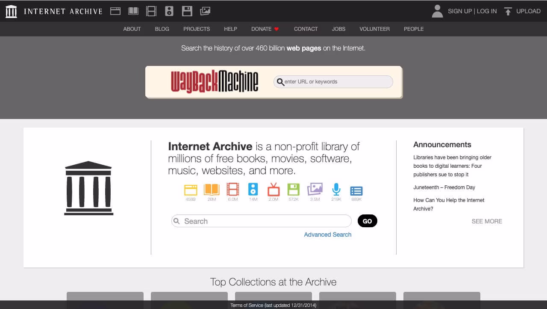
Task: Select the microphone Concerts icon labeled 219K
Action: tap(336, 189)
